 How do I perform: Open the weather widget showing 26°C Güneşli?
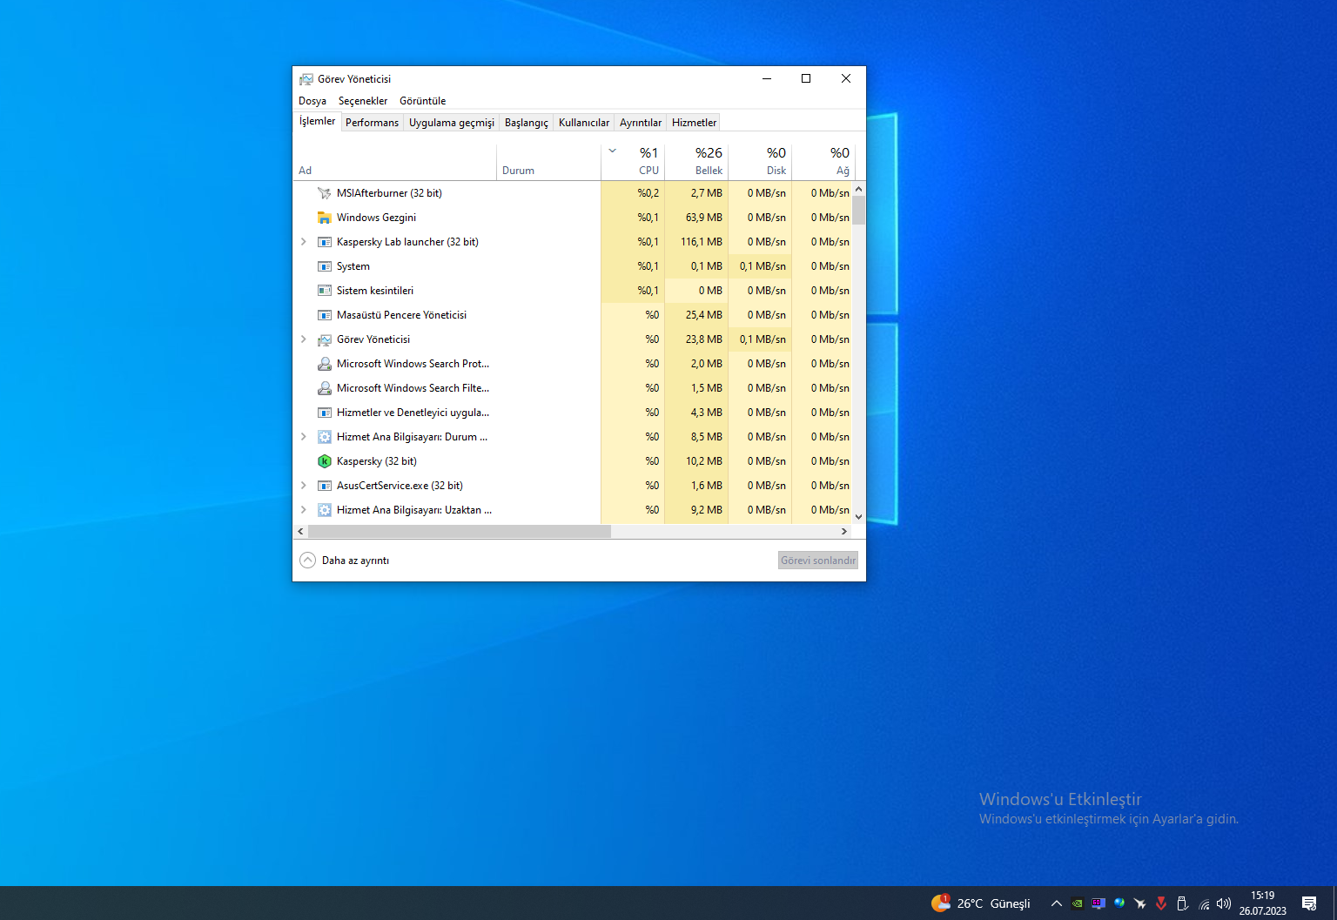pos(981,903)
